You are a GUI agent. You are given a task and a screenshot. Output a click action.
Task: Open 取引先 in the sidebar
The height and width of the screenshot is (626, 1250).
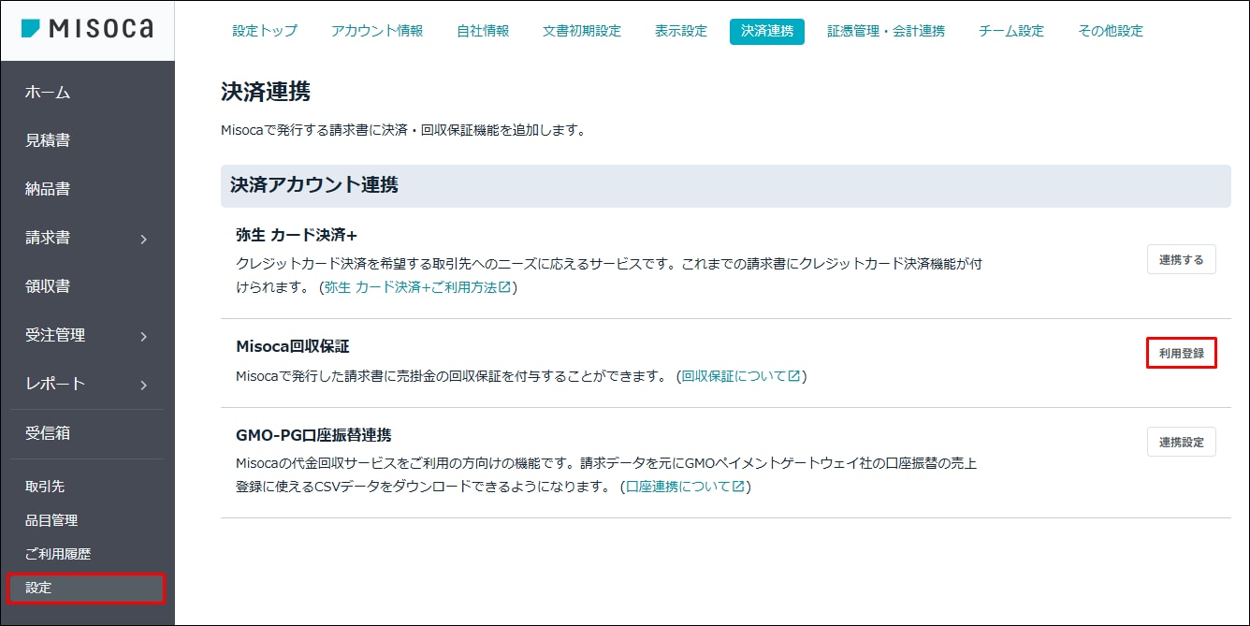pos(45,487)
